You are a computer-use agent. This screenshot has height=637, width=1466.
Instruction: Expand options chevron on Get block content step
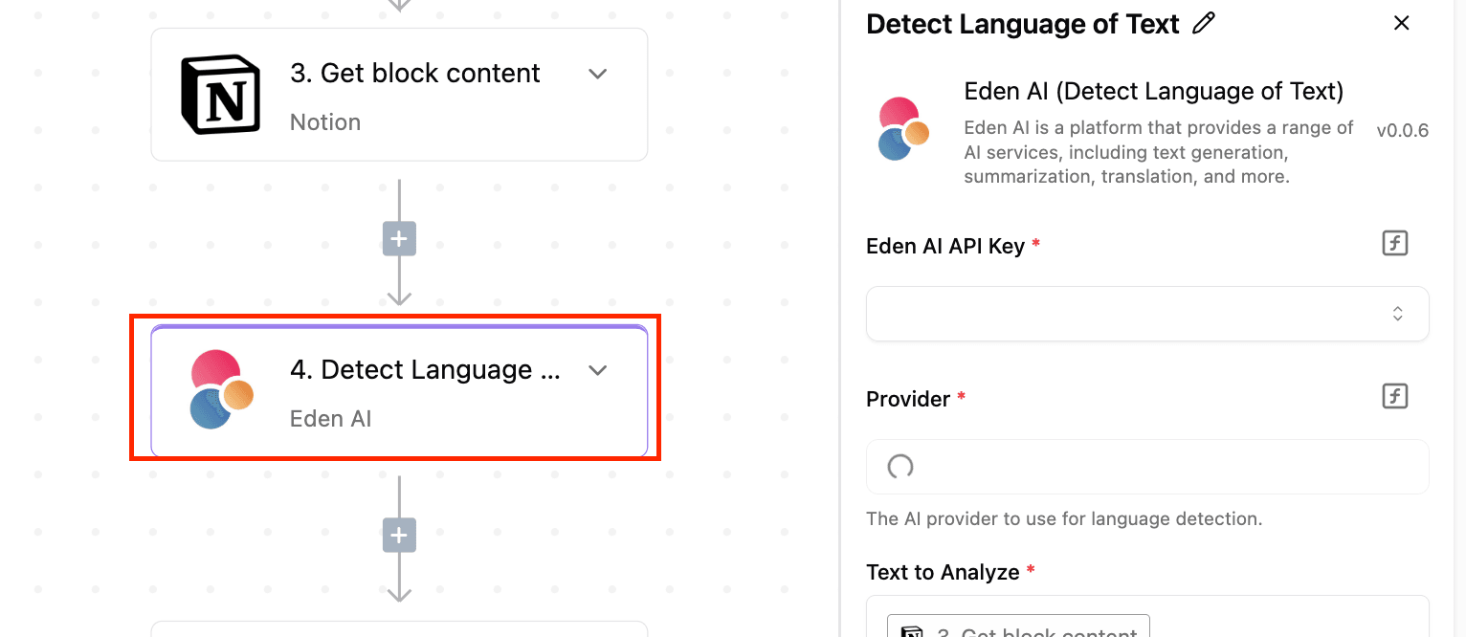click(x=598, y=74)
